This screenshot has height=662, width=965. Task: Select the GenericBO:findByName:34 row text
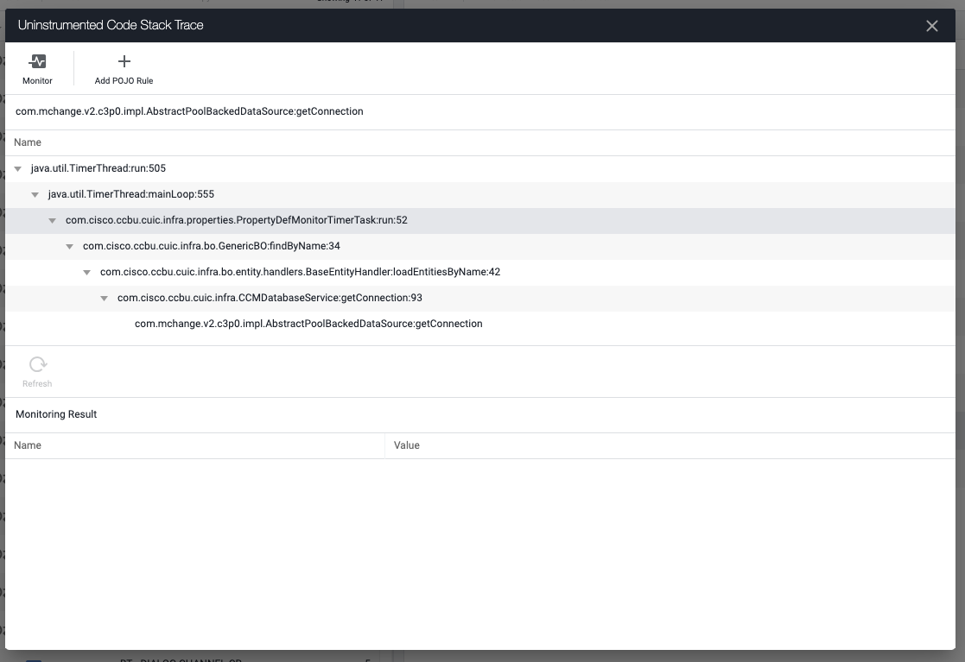[x=211, y=246]
